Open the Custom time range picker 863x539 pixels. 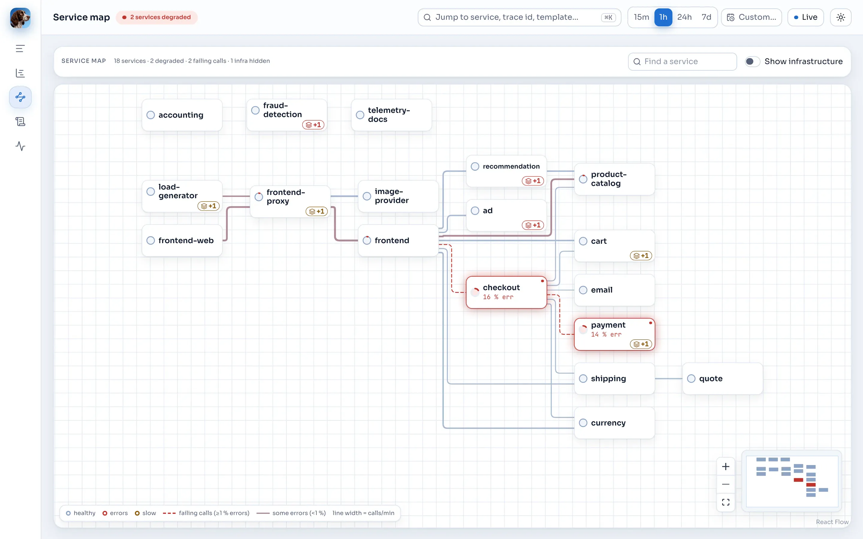click(x=752, y=17)
